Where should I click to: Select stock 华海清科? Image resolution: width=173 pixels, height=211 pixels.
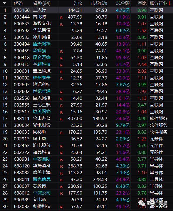coord(42,166)
